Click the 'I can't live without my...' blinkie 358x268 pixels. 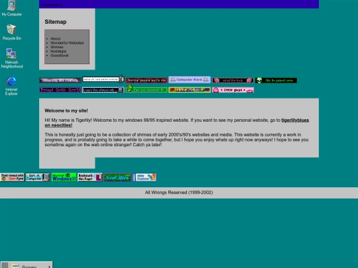103,90
